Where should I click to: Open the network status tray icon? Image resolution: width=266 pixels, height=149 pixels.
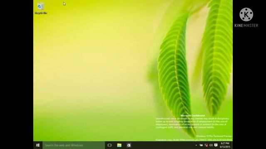[206, 145]
